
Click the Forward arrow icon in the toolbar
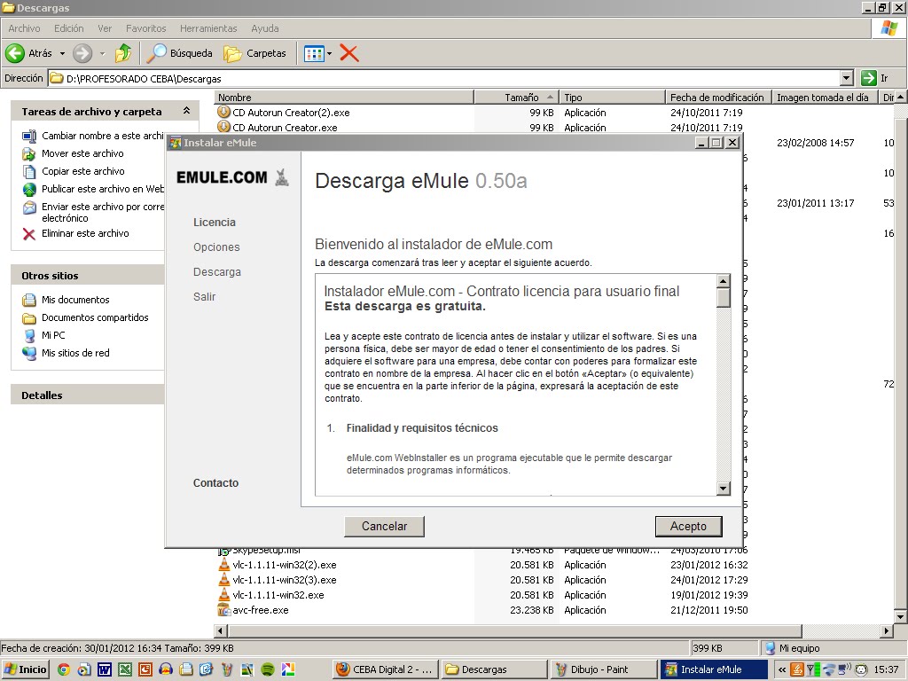(82, 53)
